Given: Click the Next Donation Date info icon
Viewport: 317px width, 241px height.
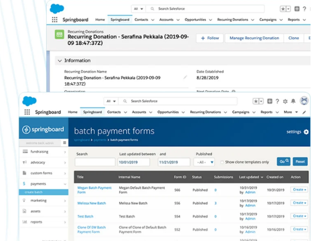Looking at the screenshot, I should 234,91.
